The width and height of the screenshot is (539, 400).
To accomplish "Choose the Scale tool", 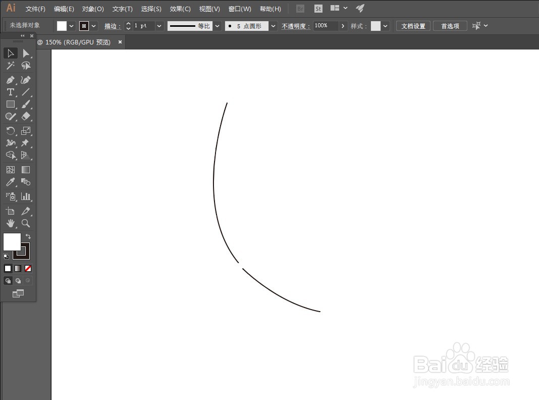I will click(x=26, y=131).
